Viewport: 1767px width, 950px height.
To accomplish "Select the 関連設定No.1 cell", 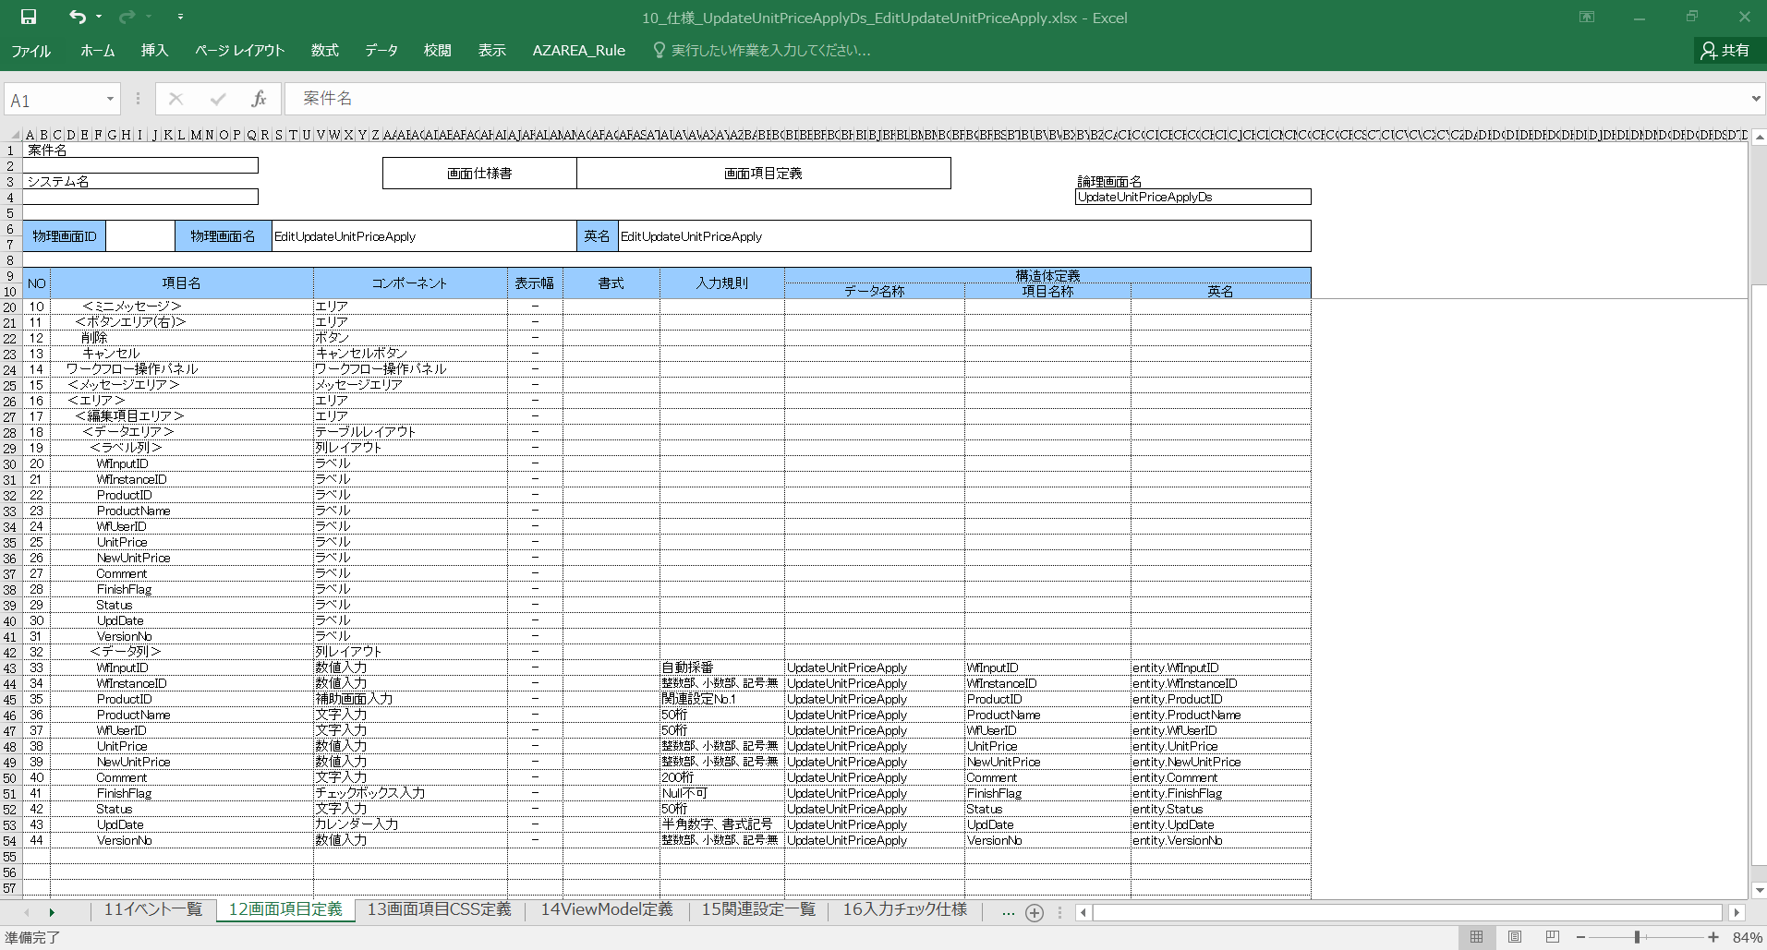I will (x=722, y=699).
